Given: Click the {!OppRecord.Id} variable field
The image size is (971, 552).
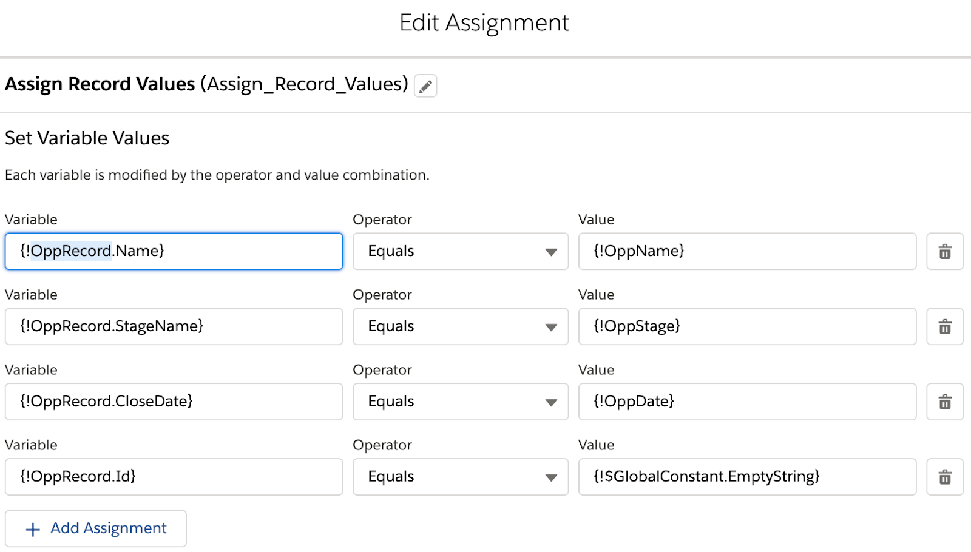Looking at the screenshot, I should (x=174, y=477).
